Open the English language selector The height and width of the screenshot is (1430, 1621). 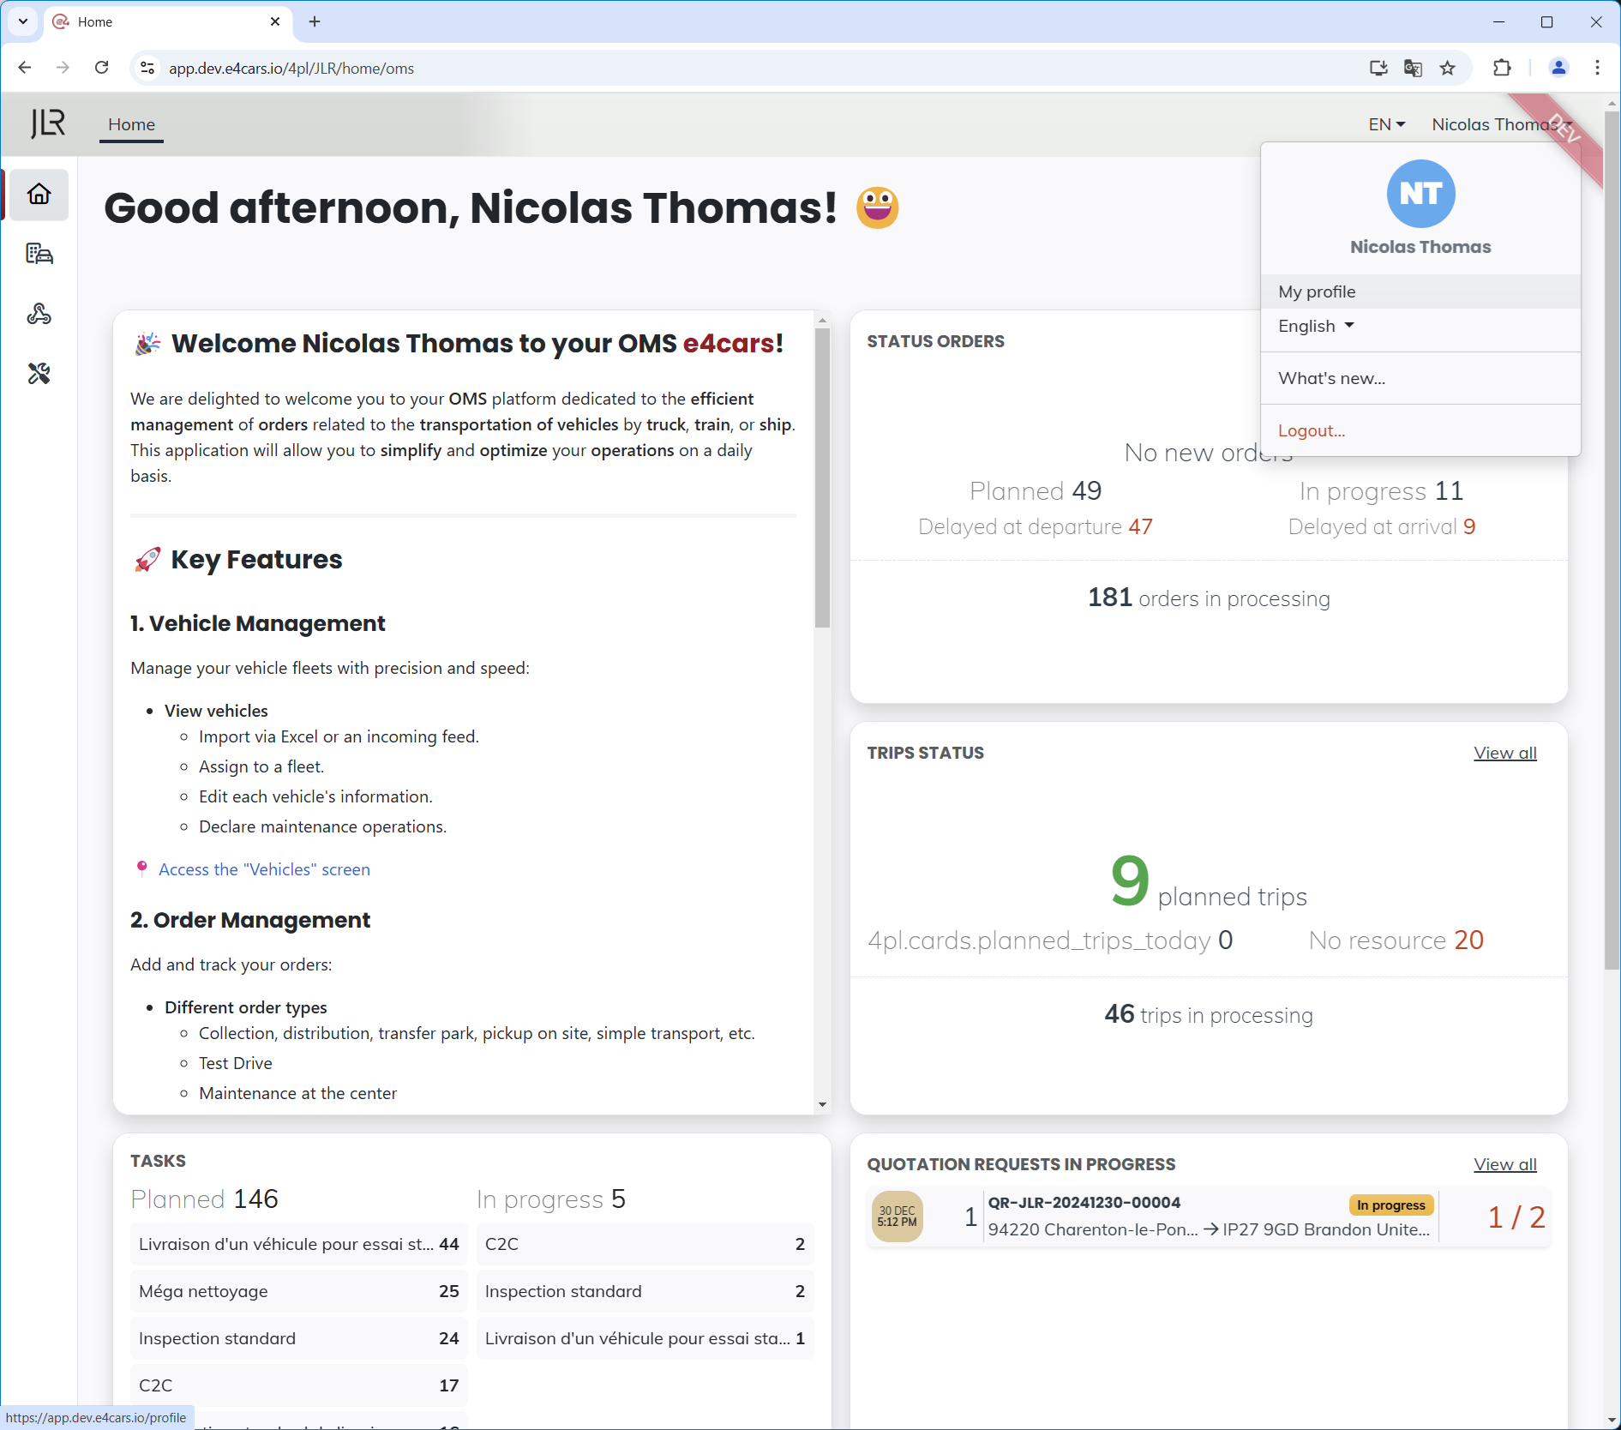click(1316, 327)
